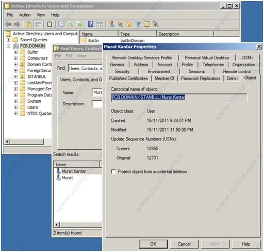Click the Name field in Find dialog

pyautogui.click(x=97, y=92)
